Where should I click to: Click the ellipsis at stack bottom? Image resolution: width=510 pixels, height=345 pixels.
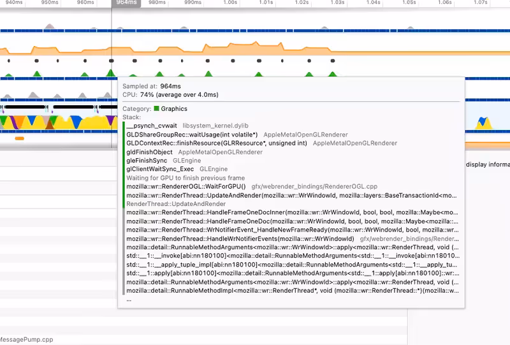click(129, 299)
